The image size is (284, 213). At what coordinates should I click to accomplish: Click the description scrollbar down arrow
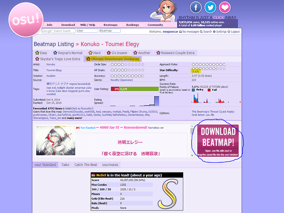coord(192,155)
